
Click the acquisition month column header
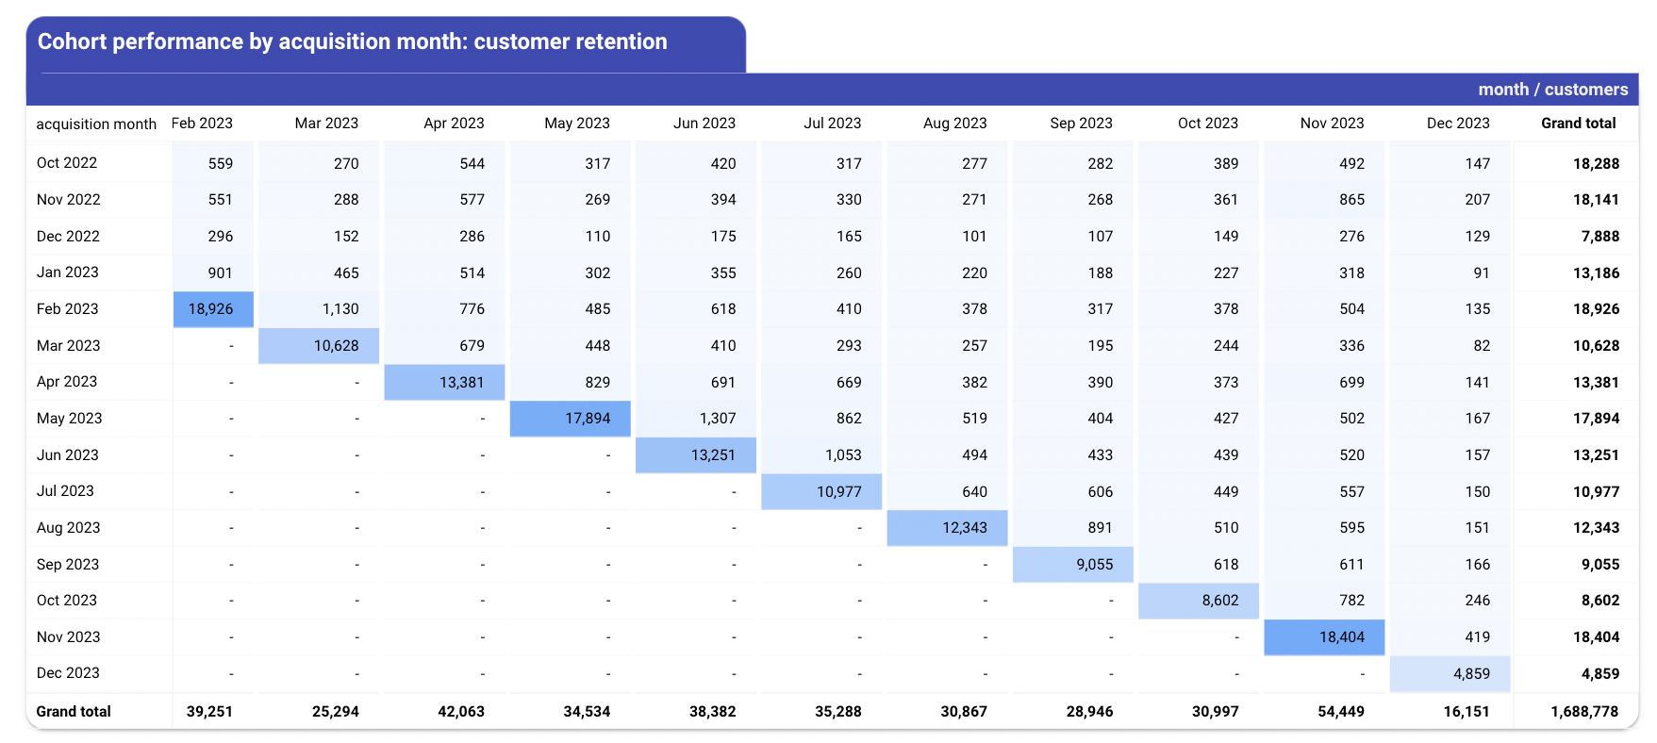pos(96,124)
